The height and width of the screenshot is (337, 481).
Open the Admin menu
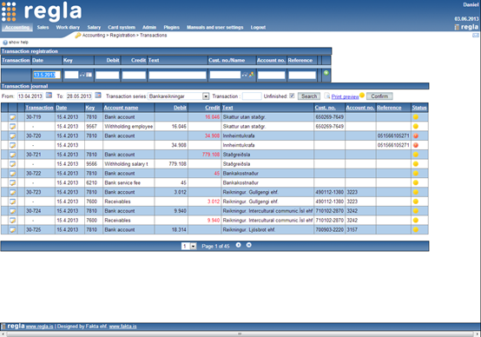click(149, 27)
